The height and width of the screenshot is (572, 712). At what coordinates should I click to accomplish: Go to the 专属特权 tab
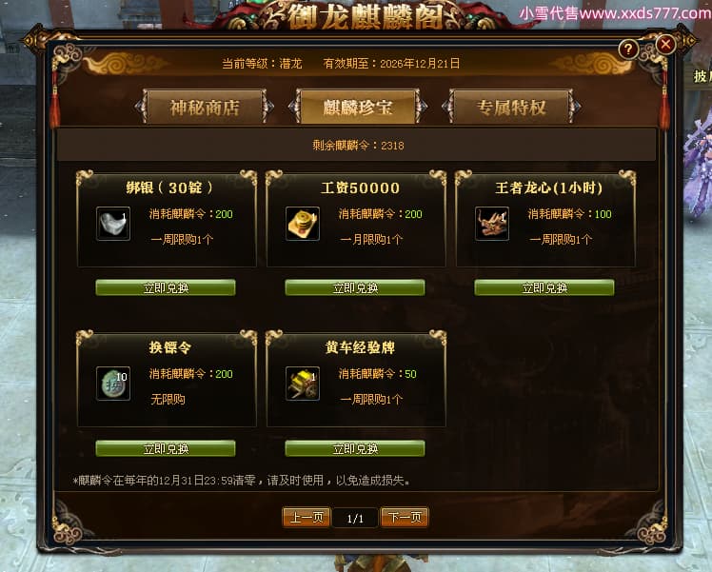pos(511,108)
